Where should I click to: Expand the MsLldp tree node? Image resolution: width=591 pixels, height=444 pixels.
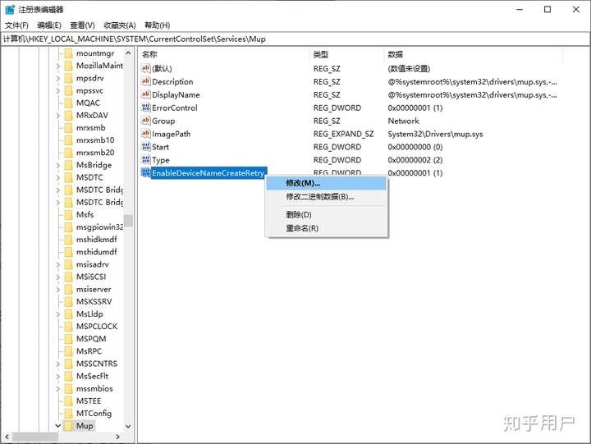[58, 314]
